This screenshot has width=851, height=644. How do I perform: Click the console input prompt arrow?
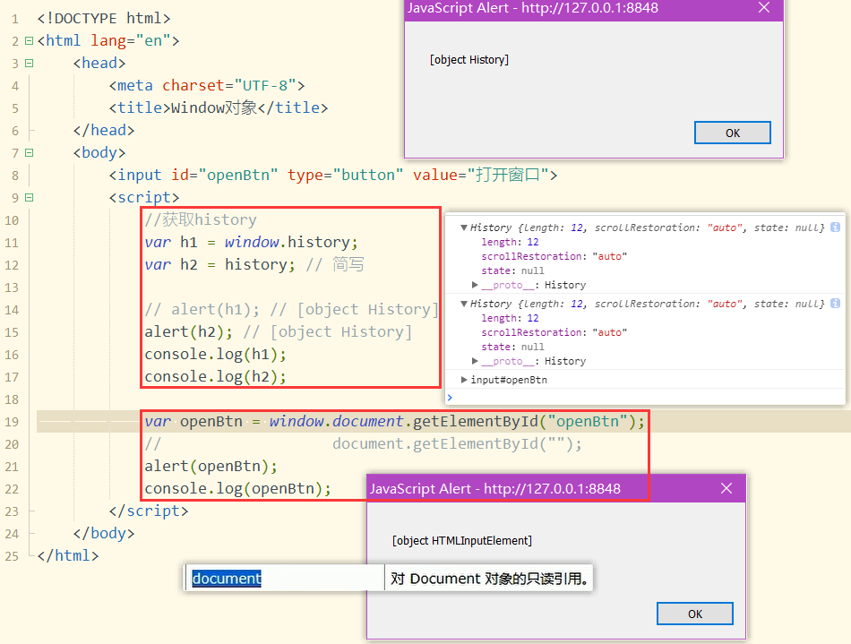tap(450, 397)
